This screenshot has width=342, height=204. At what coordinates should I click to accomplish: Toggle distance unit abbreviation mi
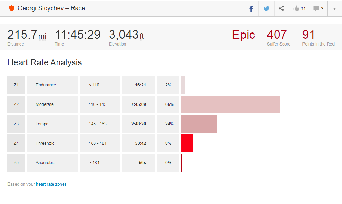click(42, 36)
